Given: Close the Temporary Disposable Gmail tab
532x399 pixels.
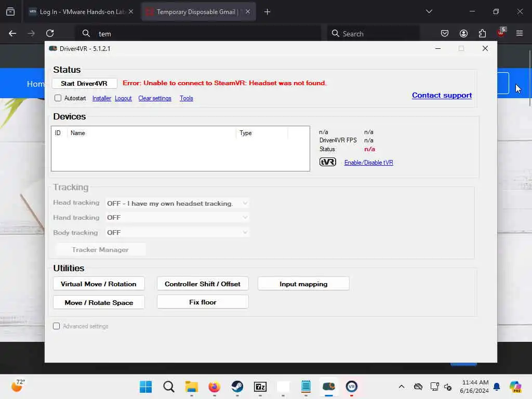Looking at the screenshot, I should [248, 11].
